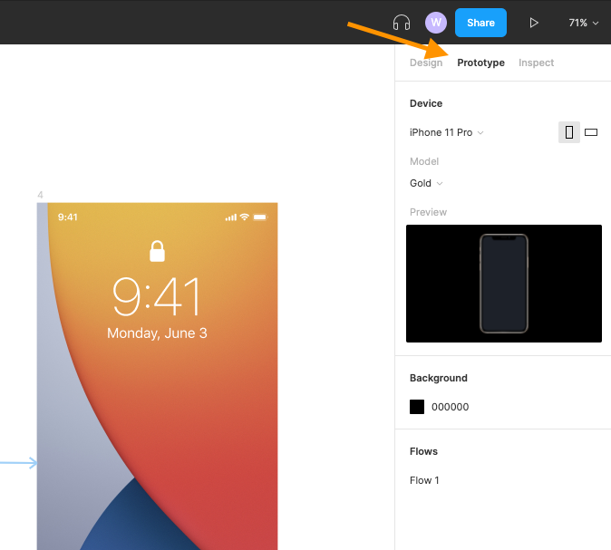Open the 71% zoom dropdown
Image resolution: width=611 pixels, height=550 pixels.
pyautogui.click(x=583, y=23)
